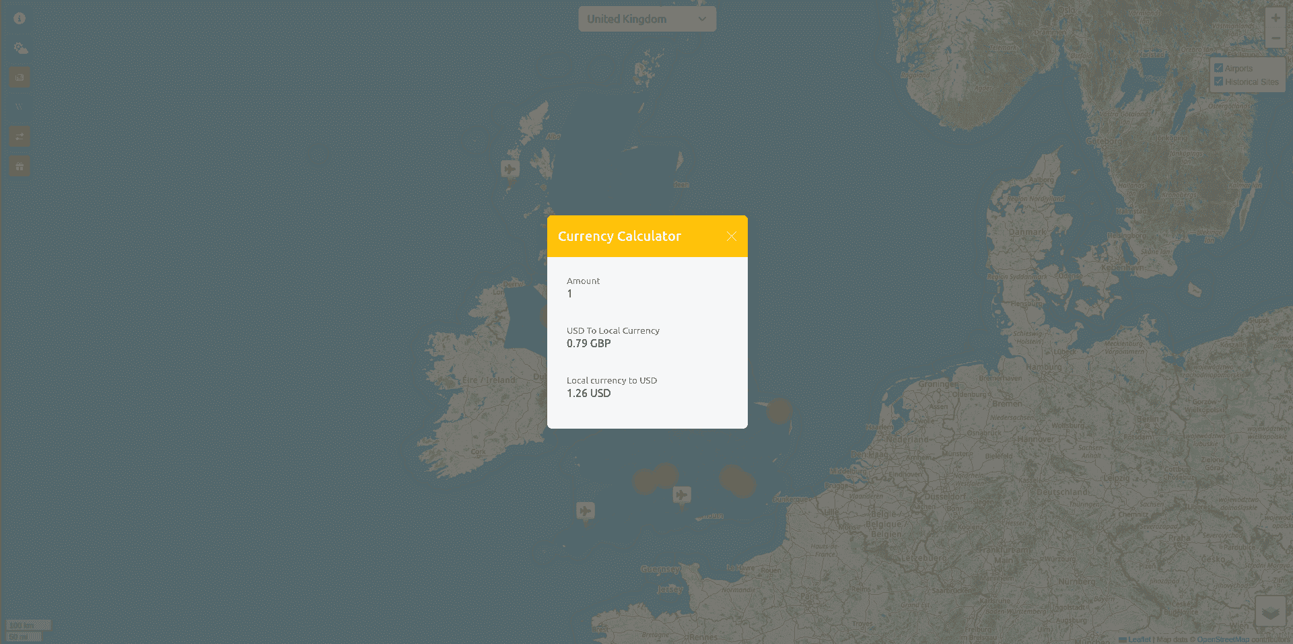Viewport: 1293px width, 644px height.
Task: Zoom in on the map
Action: (x=1275, y=18)
